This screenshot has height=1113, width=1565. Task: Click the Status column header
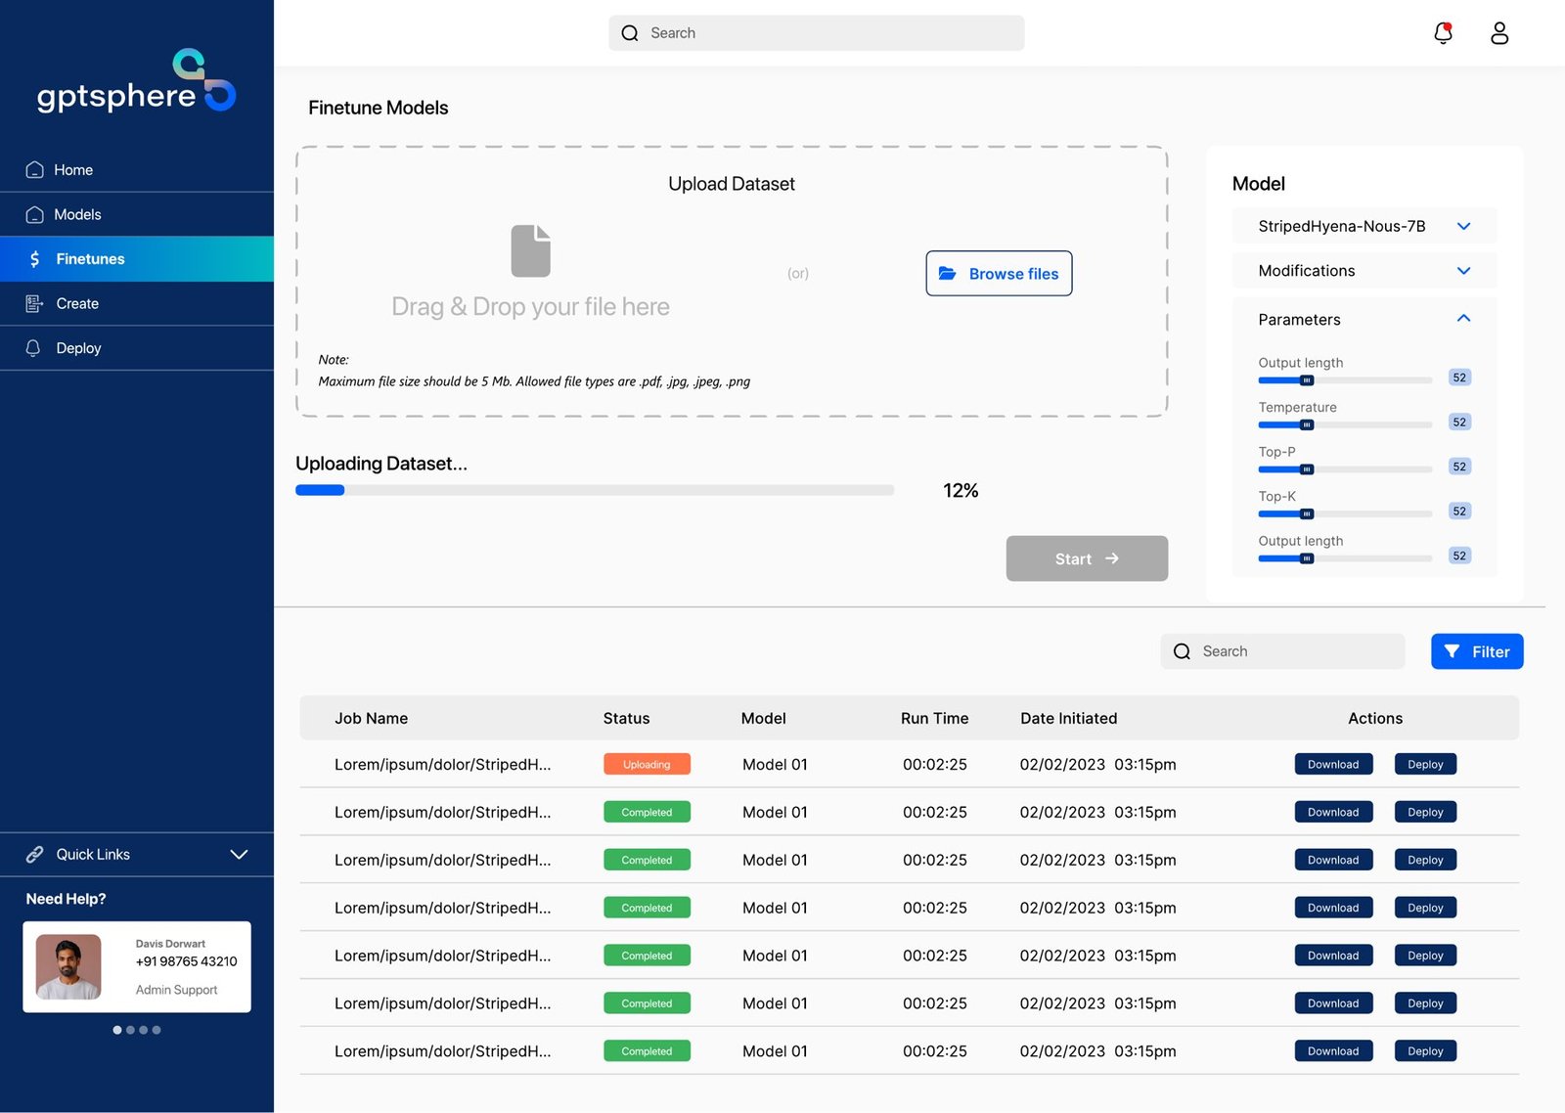point(626,718)
